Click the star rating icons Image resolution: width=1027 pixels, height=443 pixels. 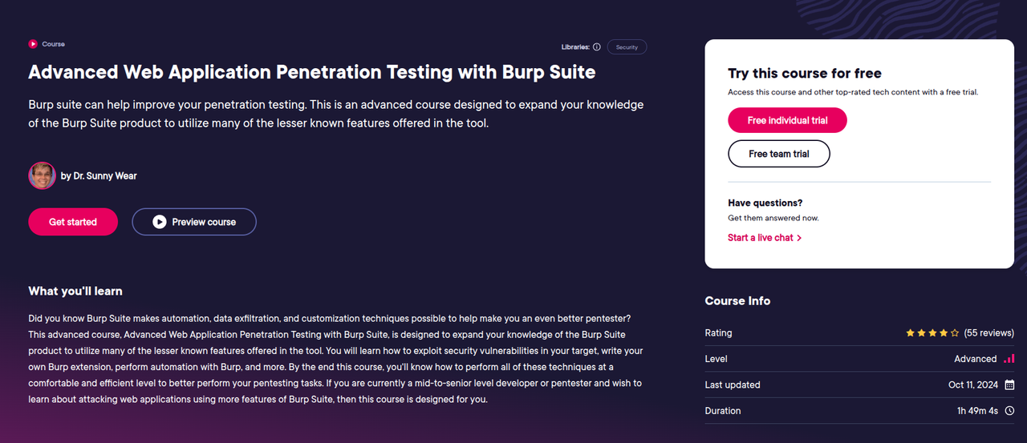point(932,332)
